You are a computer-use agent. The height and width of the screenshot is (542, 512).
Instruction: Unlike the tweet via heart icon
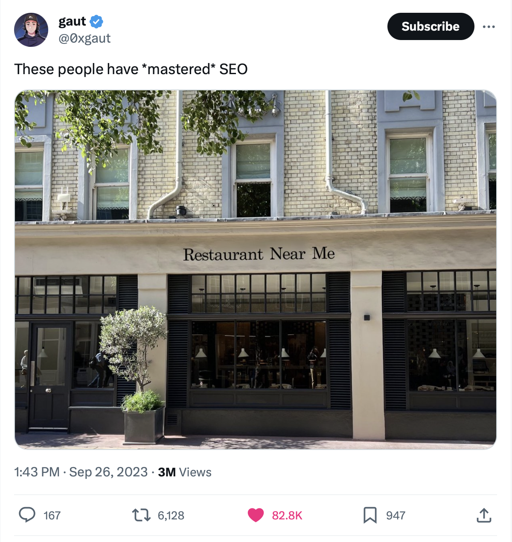coord(256,515)
